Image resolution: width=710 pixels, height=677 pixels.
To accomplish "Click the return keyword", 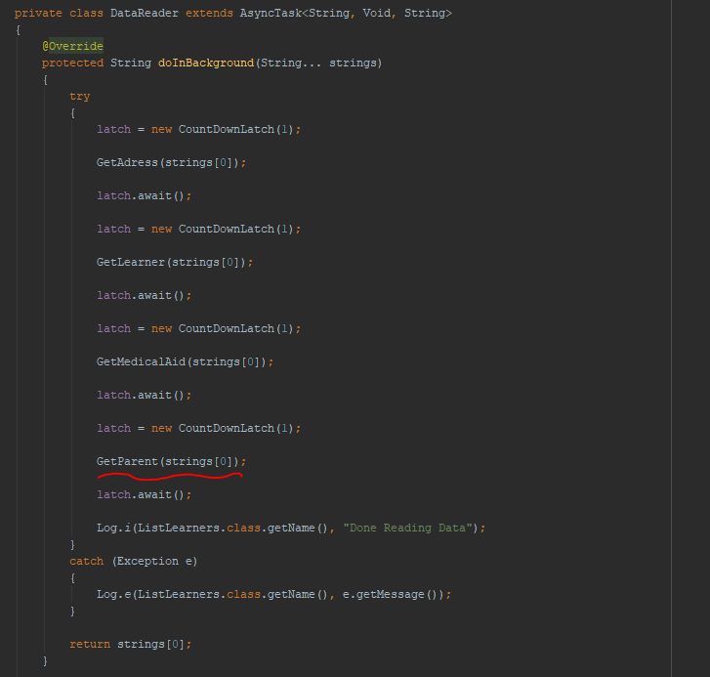I will [x=90, y=644].
